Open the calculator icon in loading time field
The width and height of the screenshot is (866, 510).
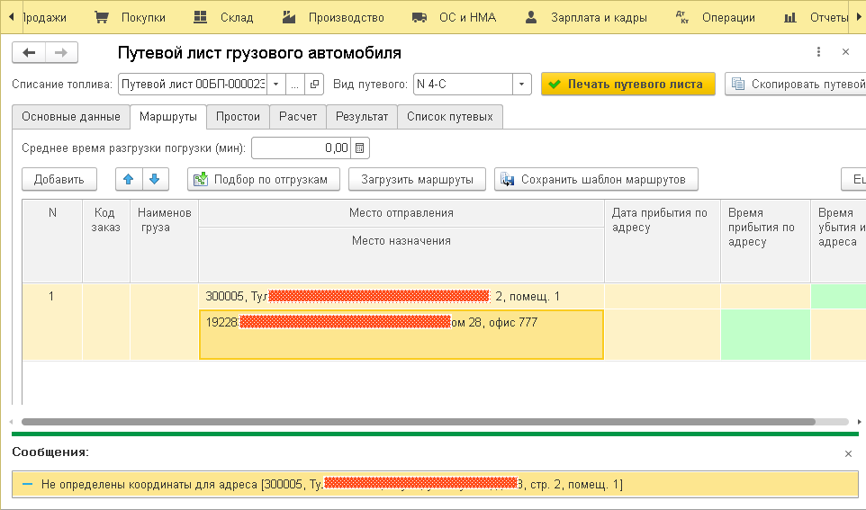click(360, 148)
